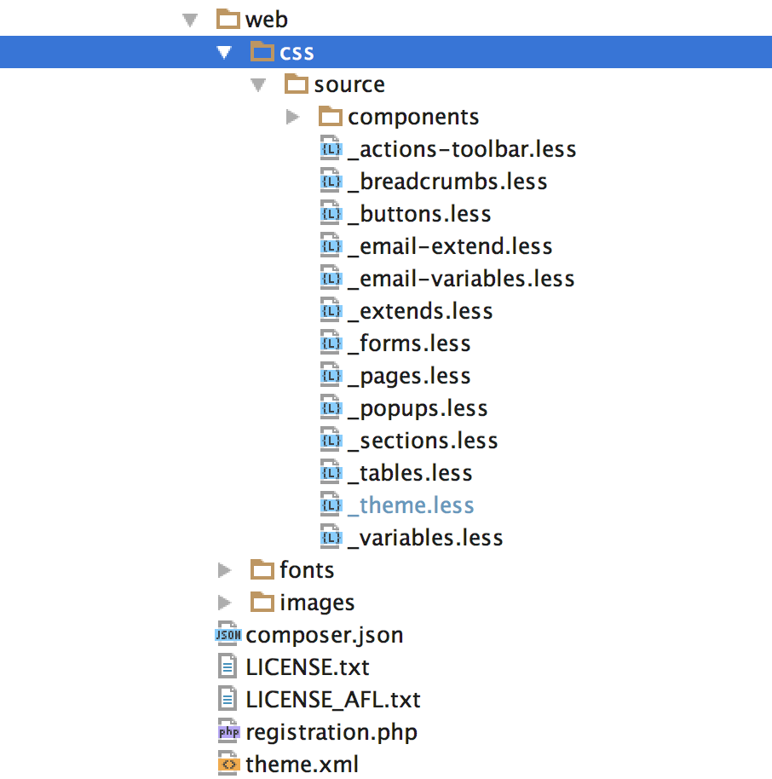Select file name _theme.less
This screenshot has height=779, width=772.
coord(411,505)
